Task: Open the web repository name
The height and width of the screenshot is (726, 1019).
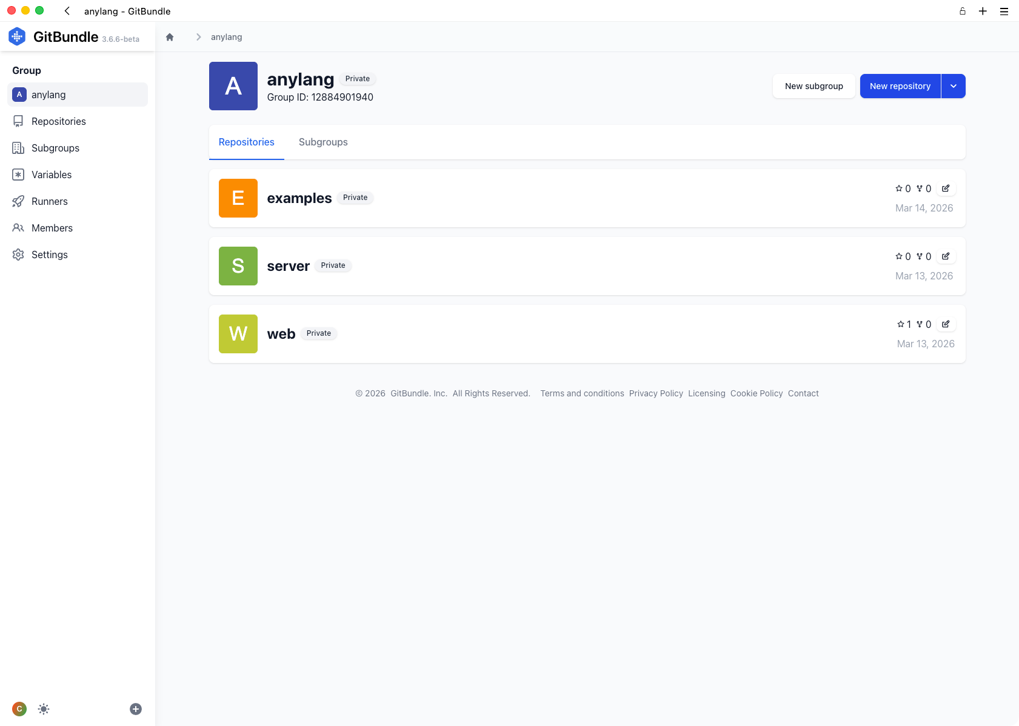Action: pos(281,334)
